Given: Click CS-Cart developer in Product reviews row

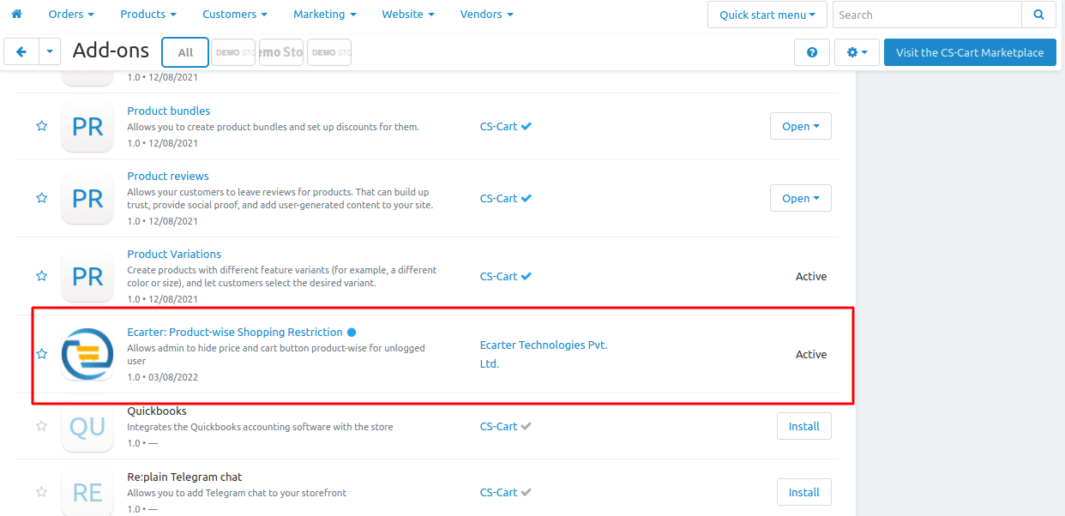Looking at the screenshot, I should [499, 198].
